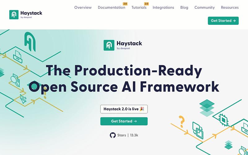
Task: Click the hero Get Started button
Action: point(124,121)
